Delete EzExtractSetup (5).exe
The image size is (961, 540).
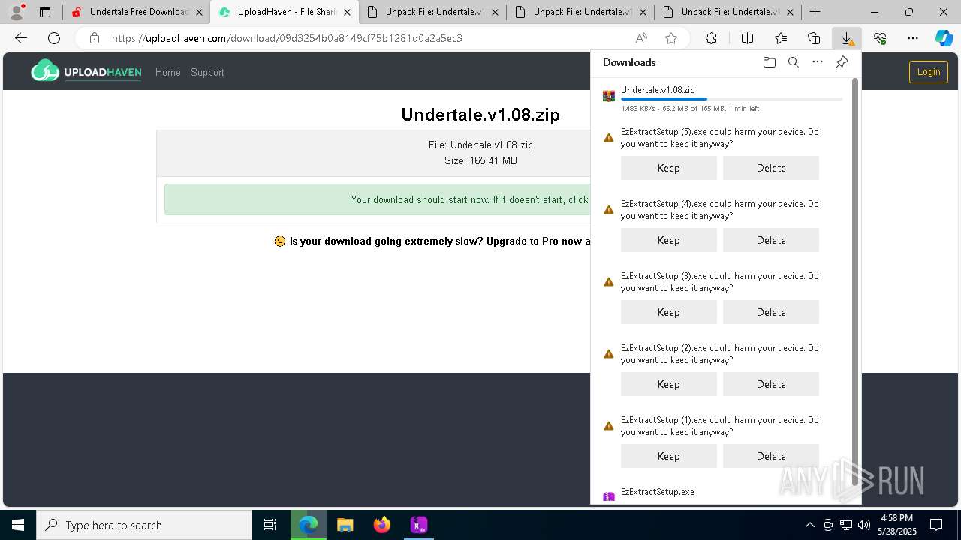[x=771, y=168]
